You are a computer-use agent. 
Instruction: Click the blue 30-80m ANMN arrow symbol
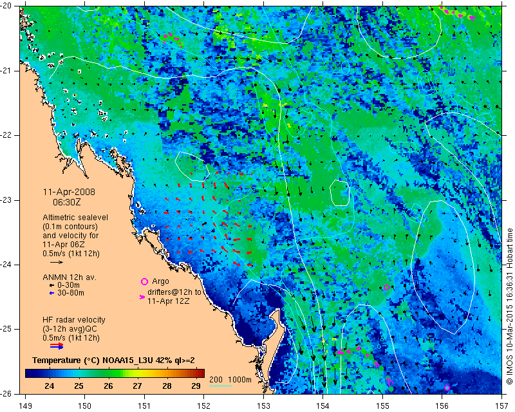(51, 293)
